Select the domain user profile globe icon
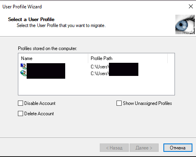This screenshot has height=157, width=196. click(23, 73)
